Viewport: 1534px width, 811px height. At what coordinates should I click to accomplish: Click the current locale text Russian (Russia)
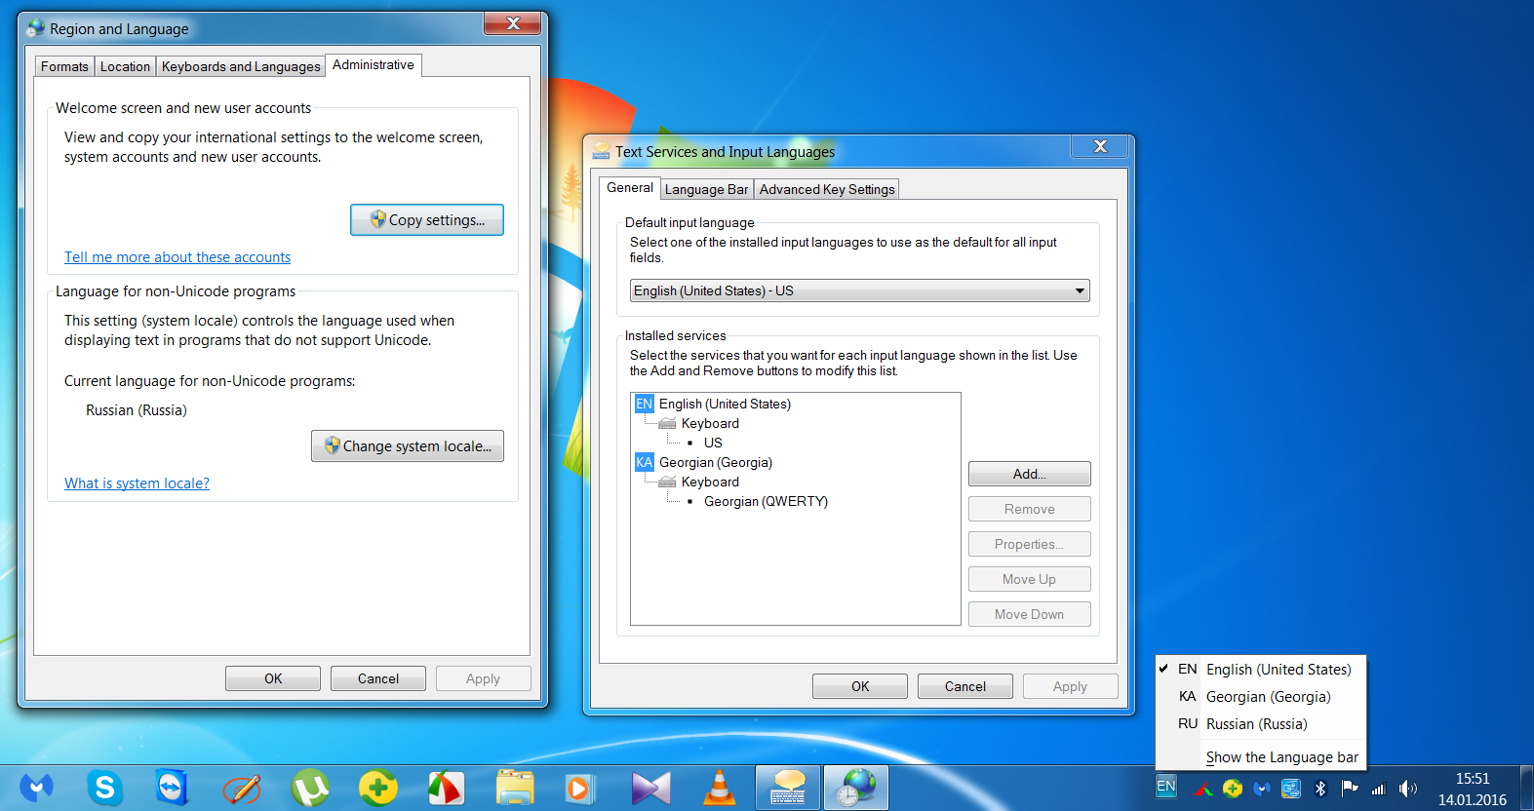click(137, 410)
